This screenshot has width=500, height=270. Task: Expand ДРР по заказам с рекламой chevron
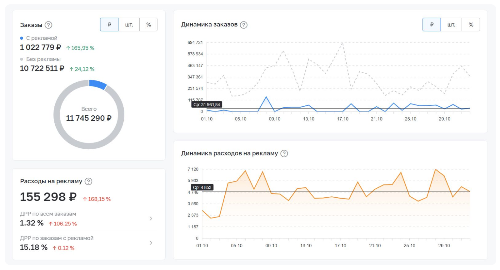(x=151, y=243)
